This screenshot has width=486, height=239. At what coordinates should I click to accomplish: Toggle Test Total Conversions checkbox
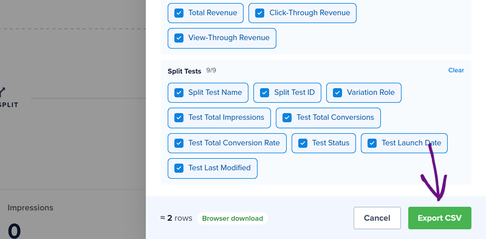[x=287, y=117]
